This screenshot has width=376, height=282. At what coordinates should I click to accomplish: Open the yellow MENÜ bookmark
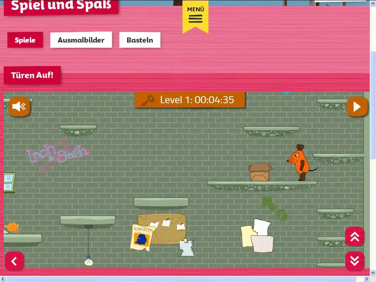(x=195, y=16)
